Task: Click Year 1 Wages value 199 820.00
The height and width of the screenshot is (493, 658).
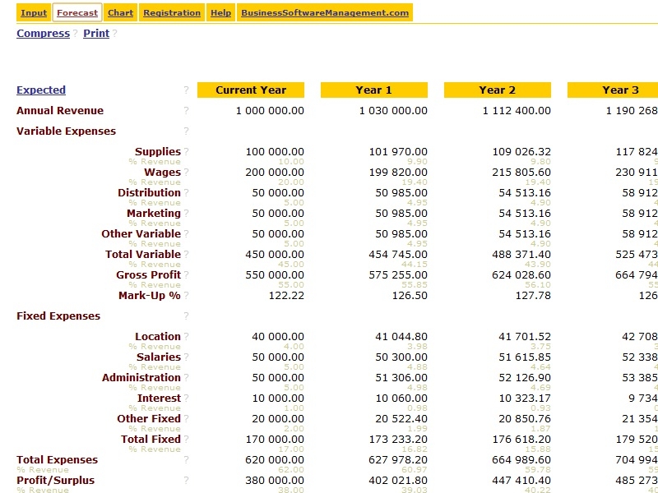Action: point(398,173)
